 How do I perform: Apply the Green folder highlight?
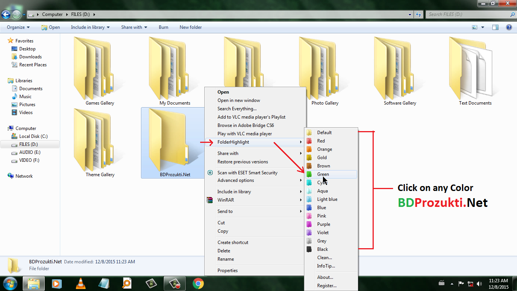click(331, 174)
